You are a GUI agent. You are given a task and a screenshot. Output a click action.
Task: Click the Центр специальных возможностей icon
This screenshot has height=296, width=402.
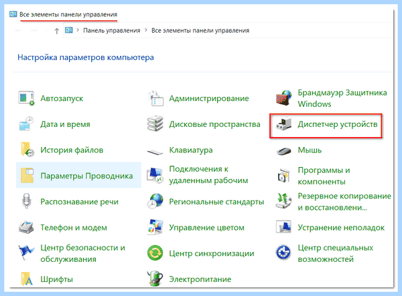283,253
